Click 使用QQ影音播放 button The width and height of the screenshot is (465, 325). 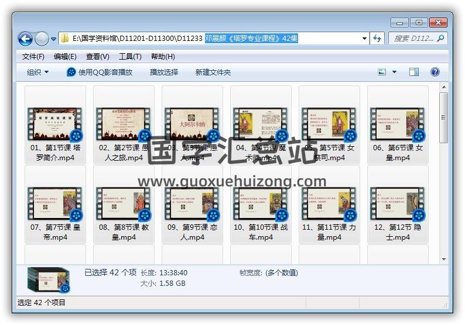(x=100, y=72)
